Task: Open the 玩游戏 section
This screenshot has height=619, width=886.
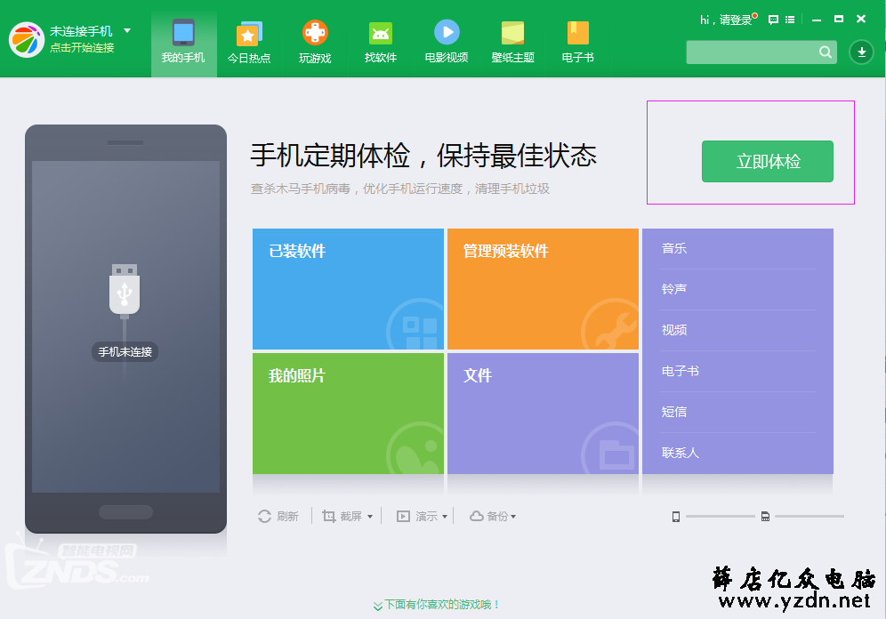Action: point(315,43)
